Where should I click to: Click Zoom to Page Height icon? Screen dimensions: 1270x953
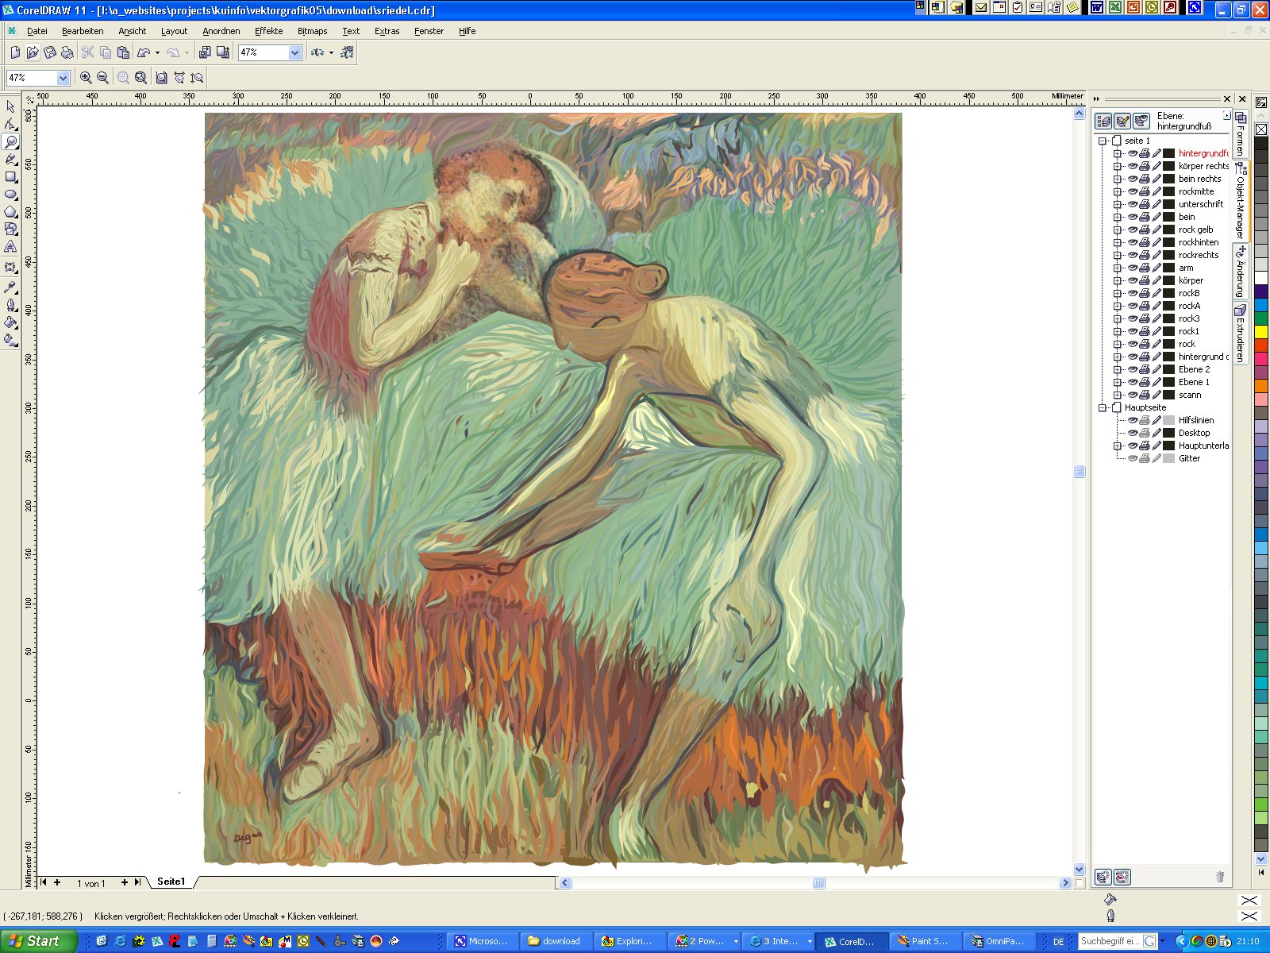click(x=197, y=78)
